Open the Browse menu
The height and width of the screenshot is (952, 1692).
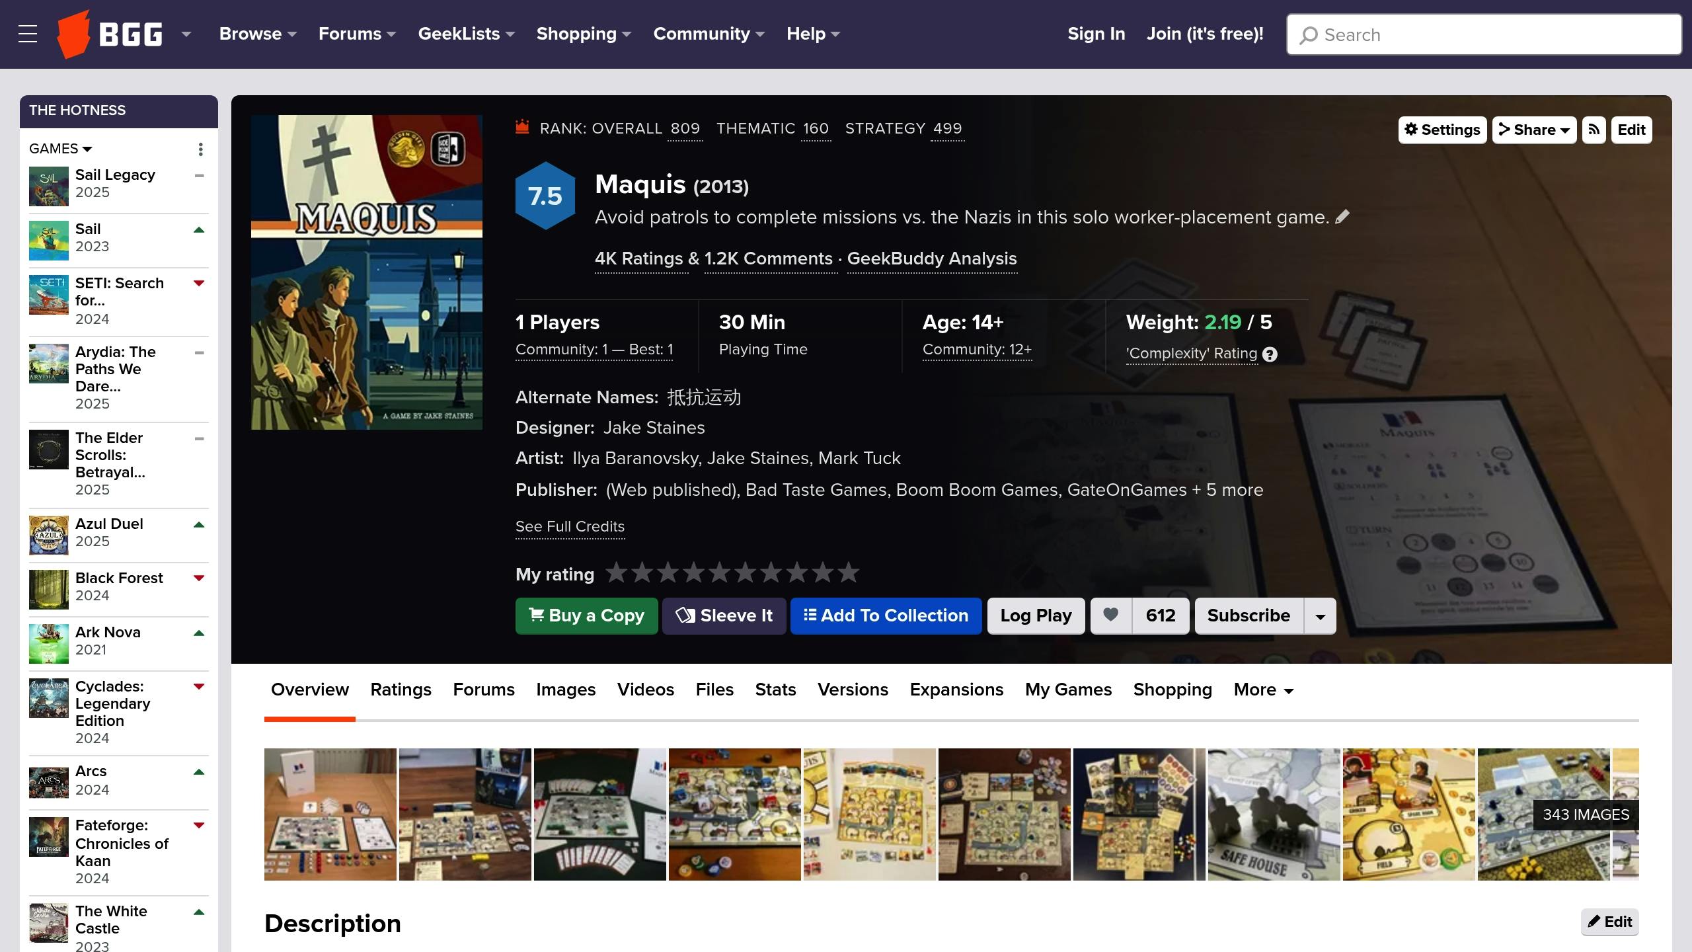pos(258,34)
